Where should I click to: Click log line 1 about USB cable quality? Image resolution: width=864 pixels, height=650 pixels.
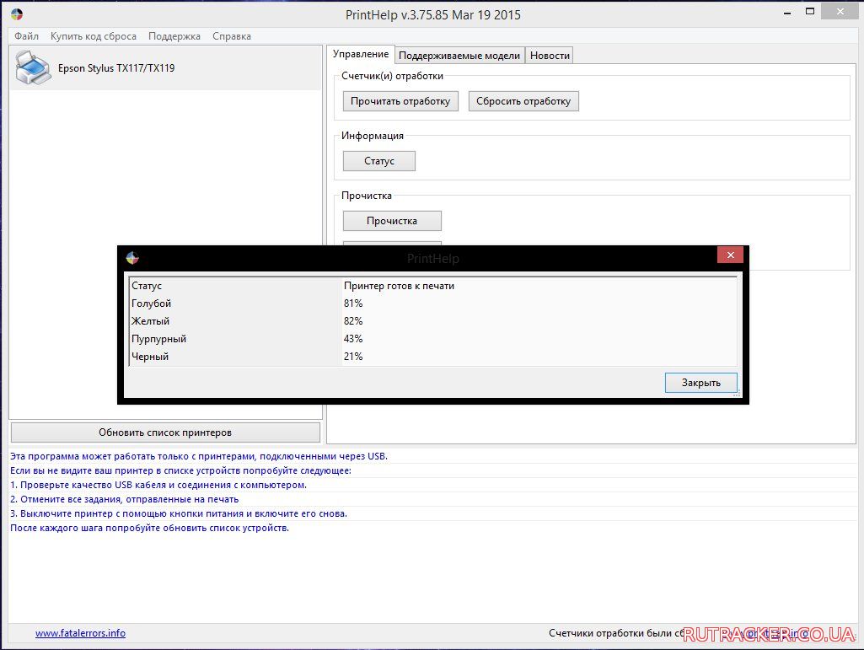[x=158, y=485]
